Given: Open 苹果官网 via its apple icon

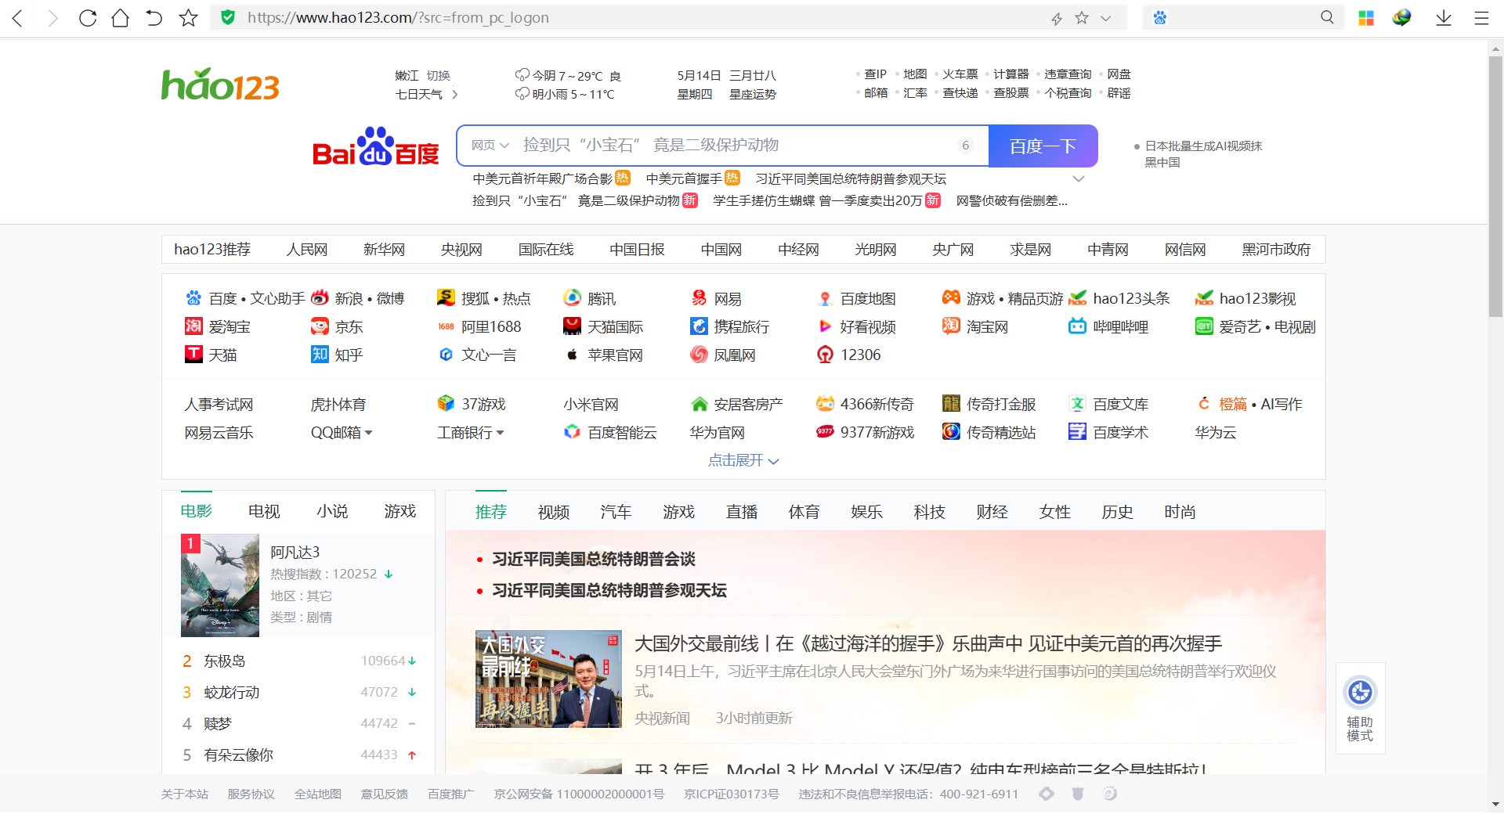Looking at the screenshot, I should coord(573,355).
